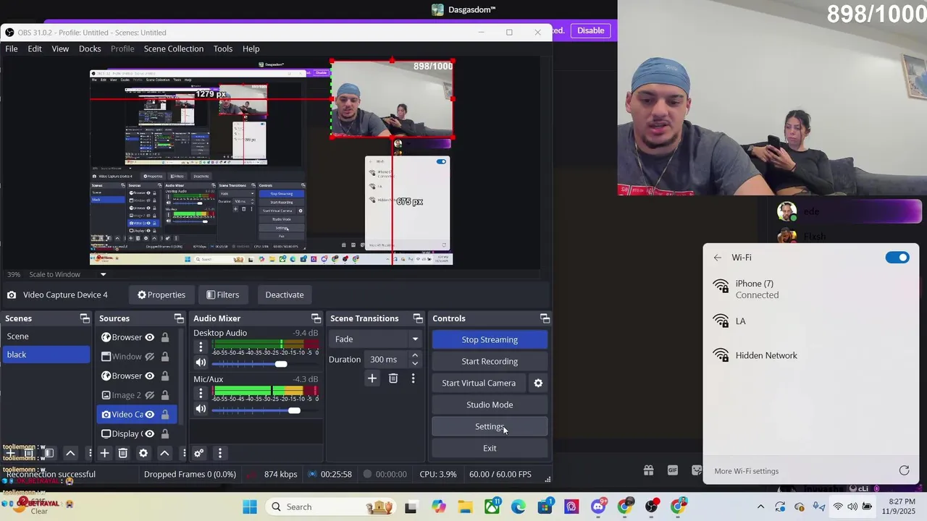Mute the Desktop Audio speaker icon
Viewport: 927px width, 521px height.
point(201,363)
